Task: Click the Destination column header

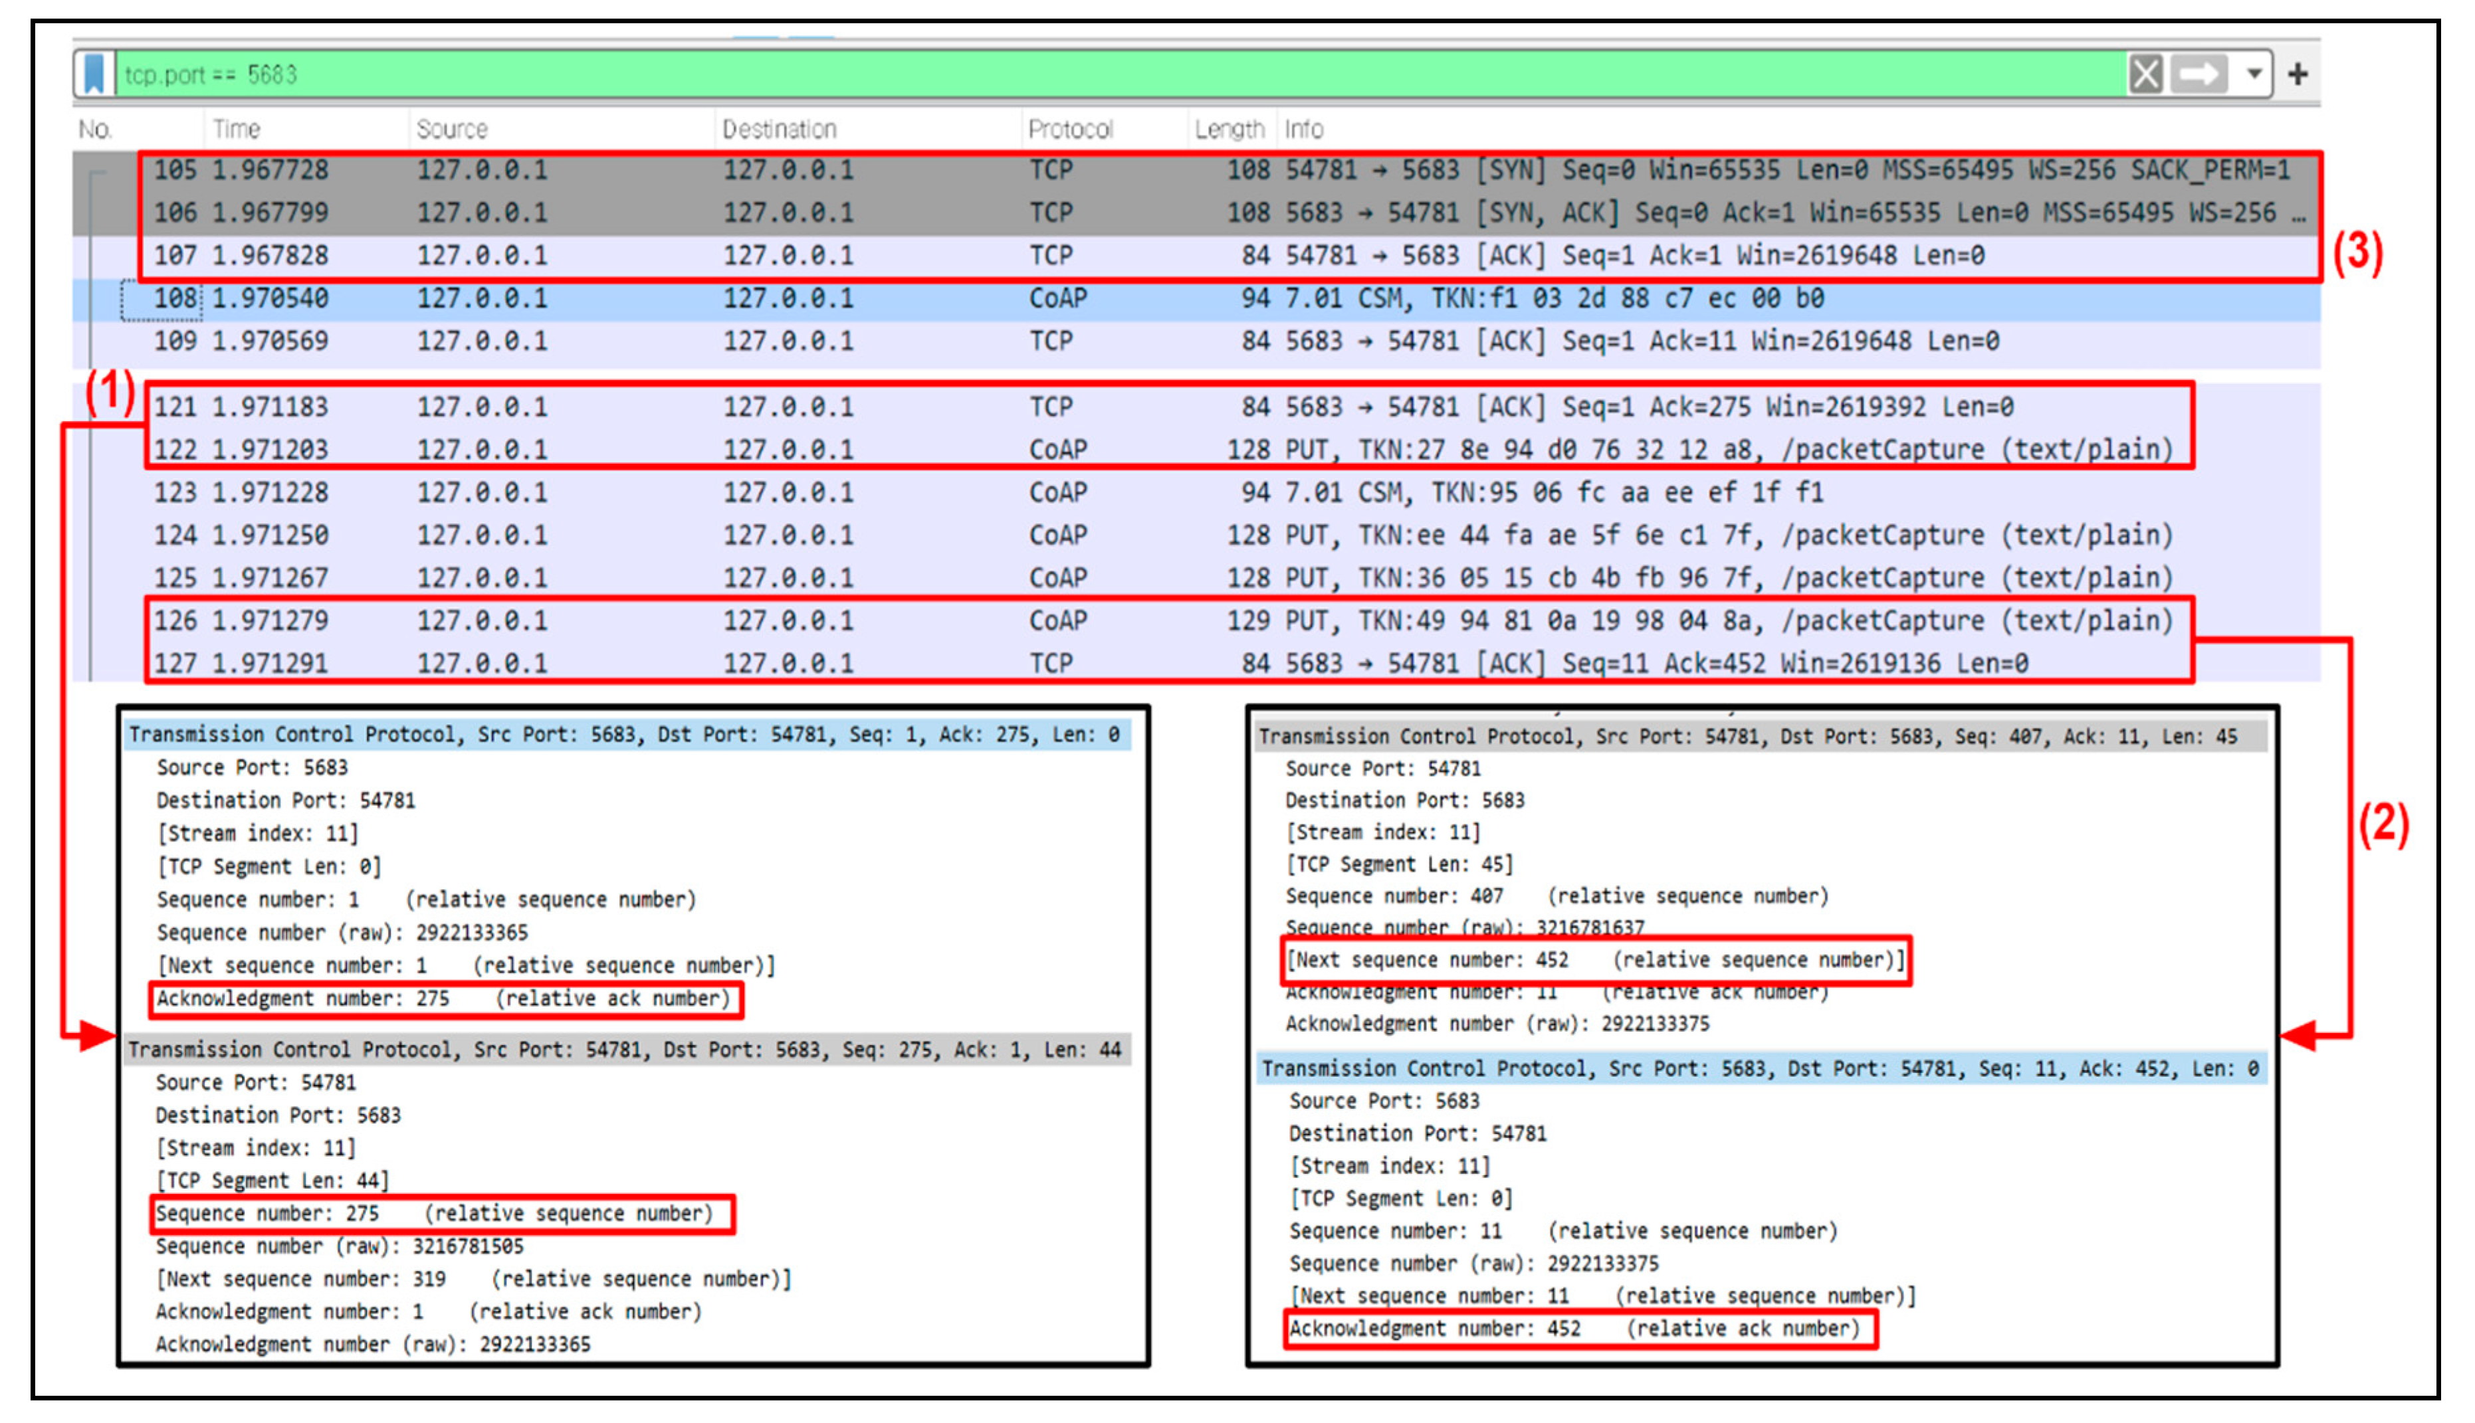Action: (x=779, y=129)
